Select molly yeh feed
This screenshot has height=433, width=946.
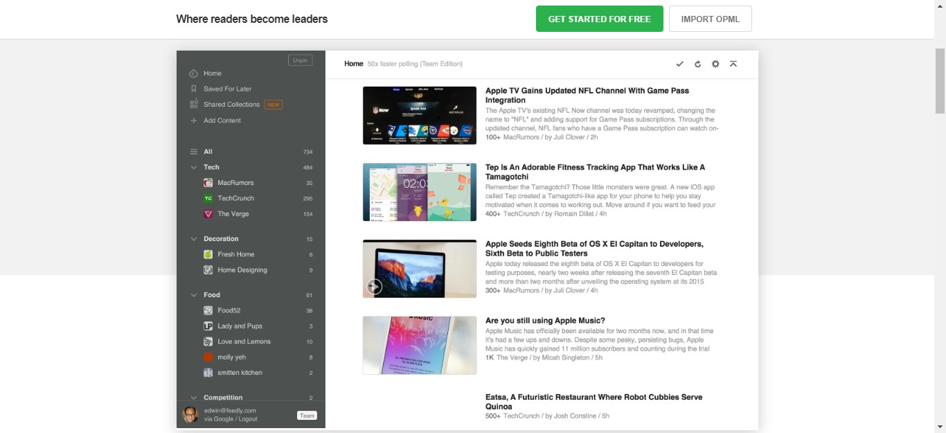231,357
